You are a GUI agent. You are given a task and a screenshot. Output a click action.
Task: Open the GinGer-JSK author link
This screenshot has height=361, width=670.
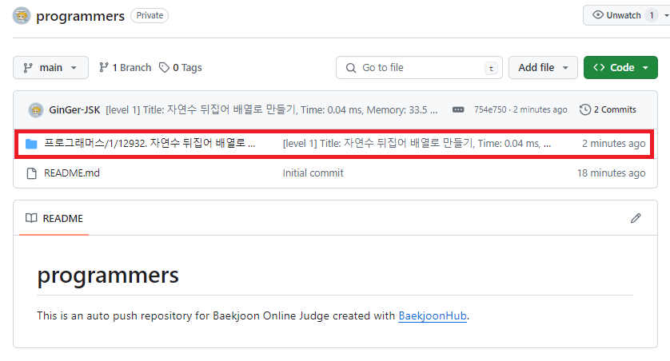pyautogui.click(x=74, y=109)
